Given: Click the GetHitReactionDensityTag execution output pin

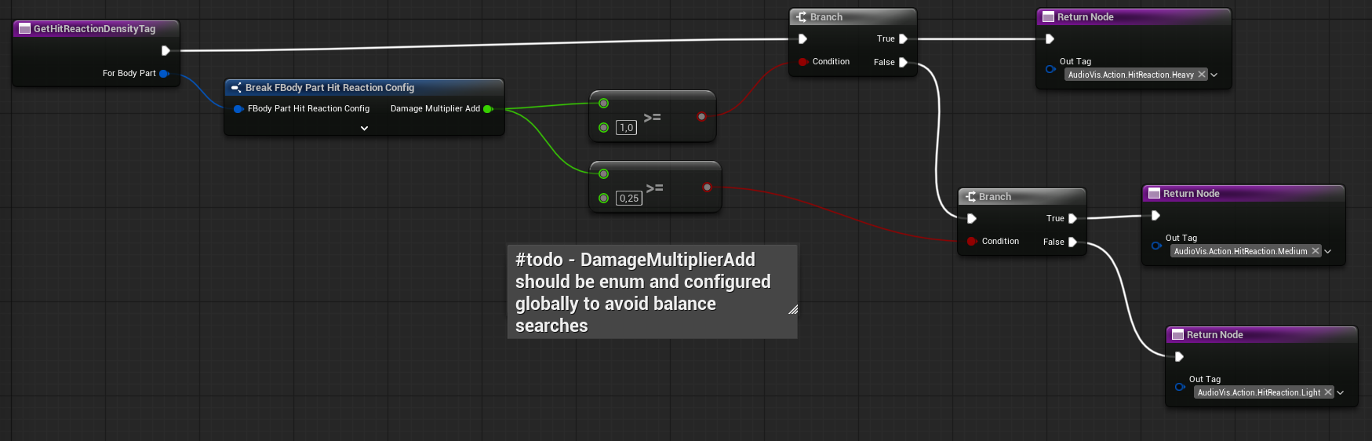Looking at the screenshot, I should [x=166, y=51].
